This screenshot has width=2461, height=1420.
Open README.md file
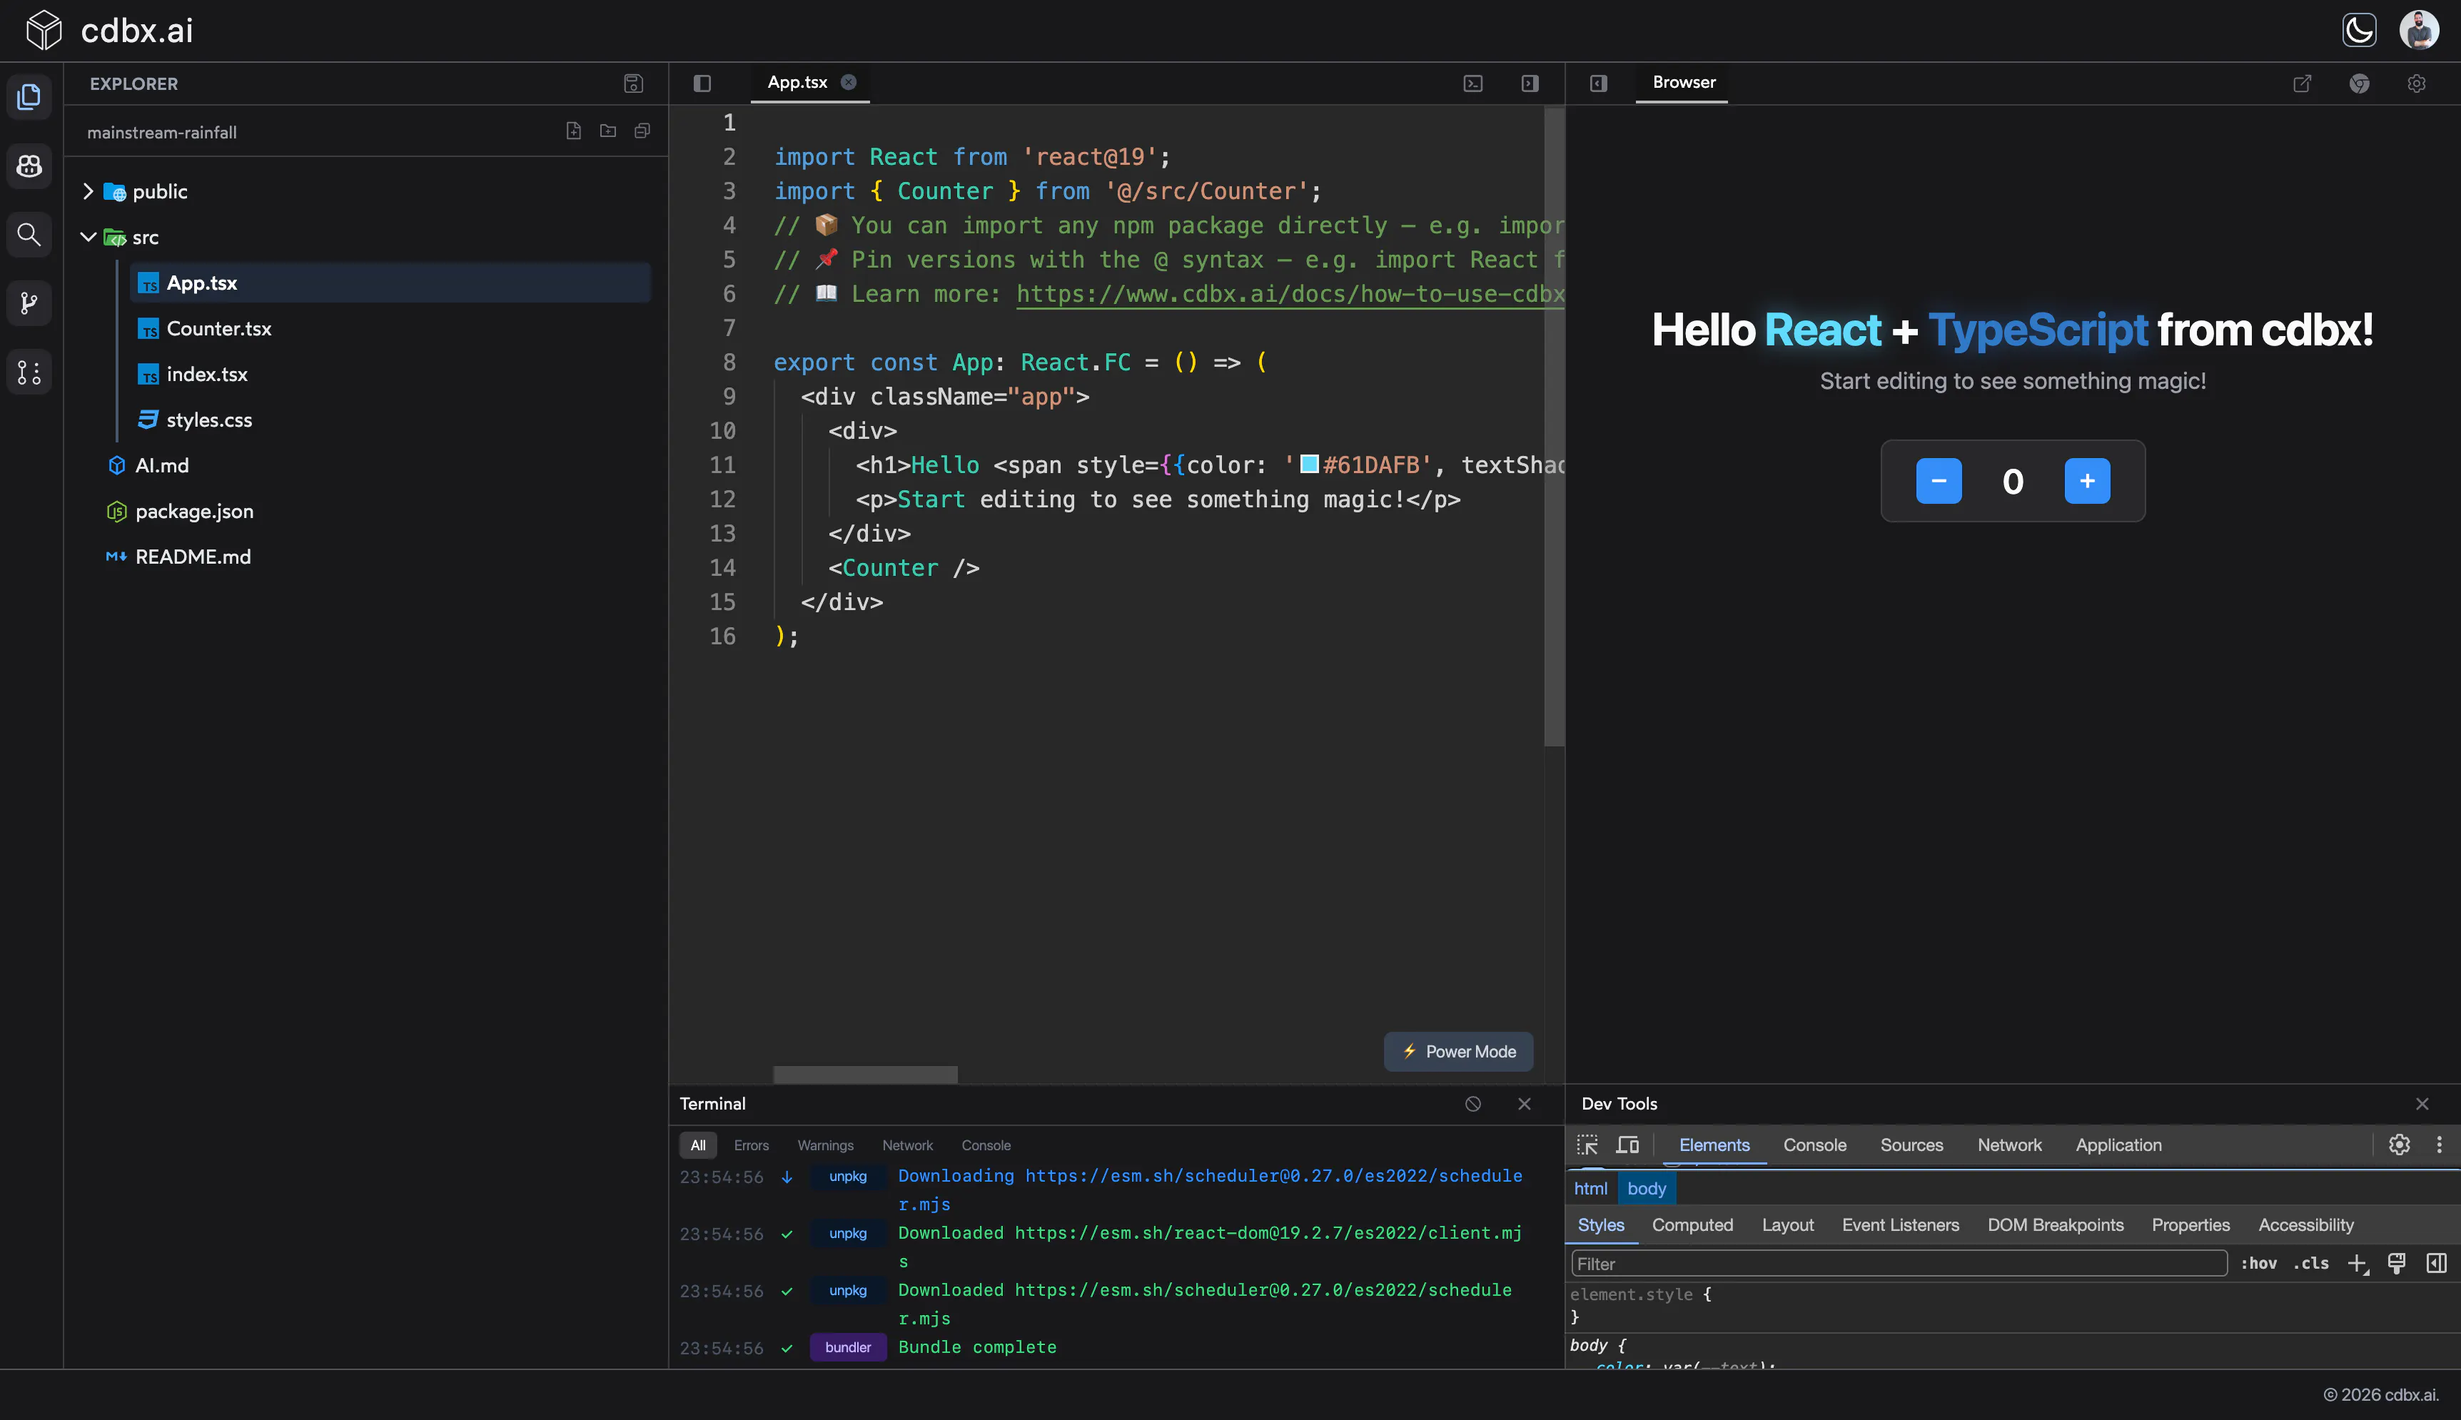click(x=193, y=557)
